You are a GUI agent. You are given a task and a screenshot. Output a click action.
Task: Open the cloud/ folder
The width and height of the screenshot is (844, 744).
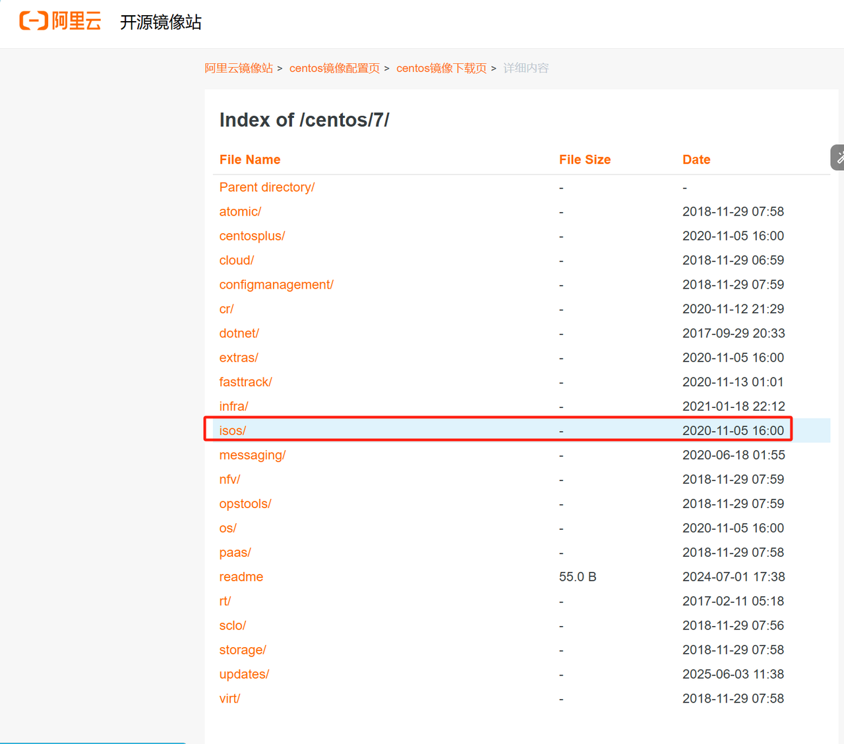237,260
